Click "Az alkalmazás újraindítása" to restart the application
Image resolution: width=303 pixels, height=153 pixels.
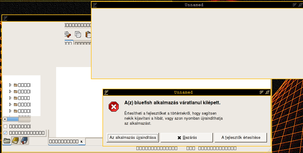[x=133, y=138]
